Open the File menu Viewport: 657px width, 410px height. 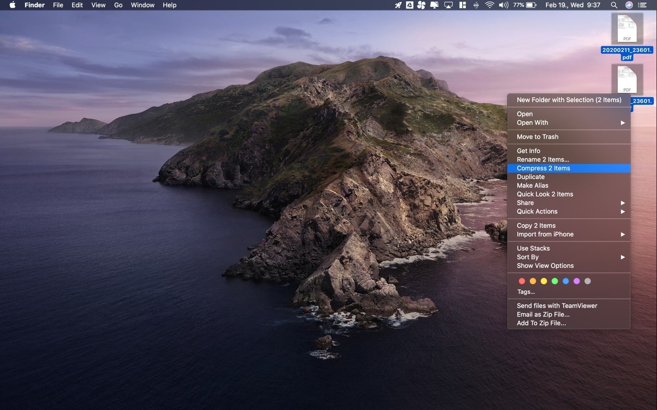(x=58, y=5)
